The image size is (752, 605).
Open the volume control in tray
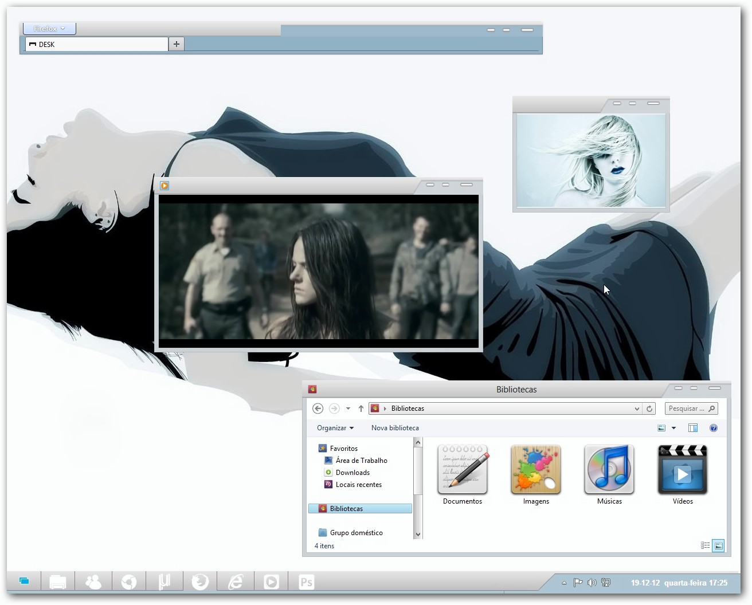[x=592, y=583]
